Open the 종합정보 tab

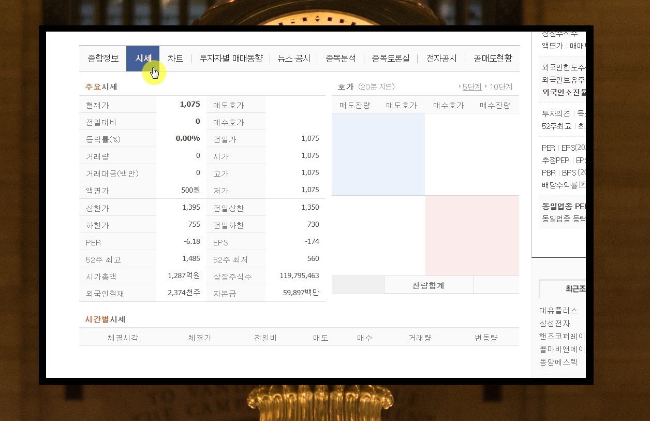pos(103,59)
